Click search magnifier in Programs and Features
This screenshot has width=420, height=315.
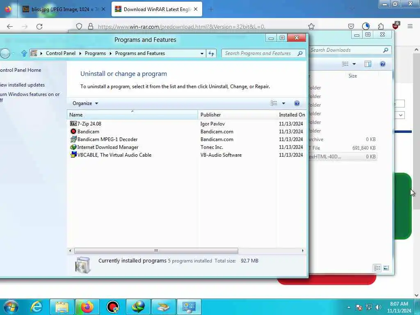point(300,53)
